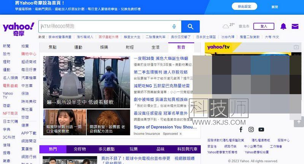Screen dimensions: 304x164
Task: Click the back-to-top arrow button
Action: coord(299,122)
